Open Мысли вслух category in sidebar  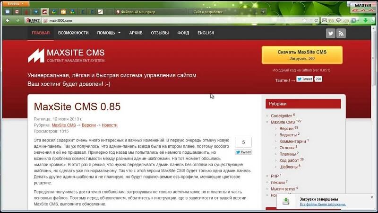click(x=283, y=189)
